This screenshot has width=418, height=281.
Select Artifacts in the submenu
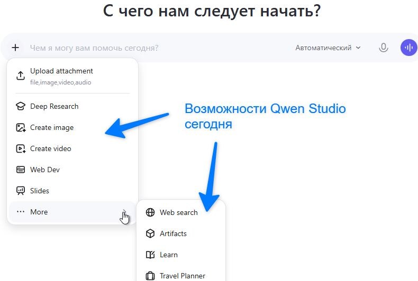181,233
